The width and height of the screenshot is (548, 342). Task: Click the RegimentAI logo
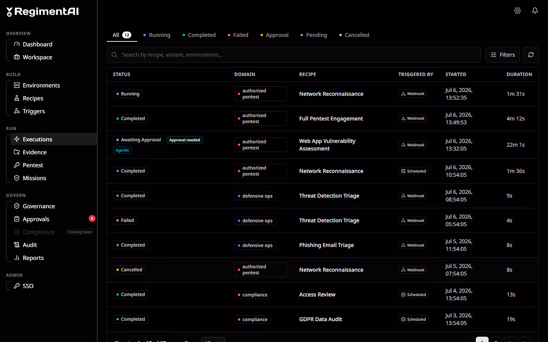coord(42,12)
